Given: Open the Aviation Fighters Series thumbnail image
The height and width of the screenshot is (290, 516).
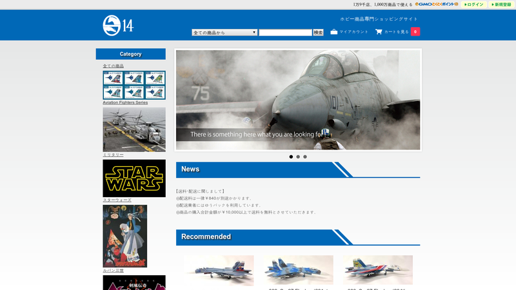Looking at the screenshot, I should [134, 85].
